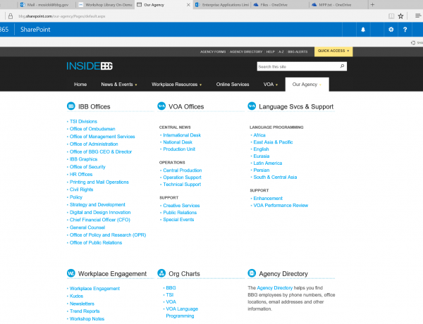
Task: Open the Special Events link
Action: tap(178, 220)
